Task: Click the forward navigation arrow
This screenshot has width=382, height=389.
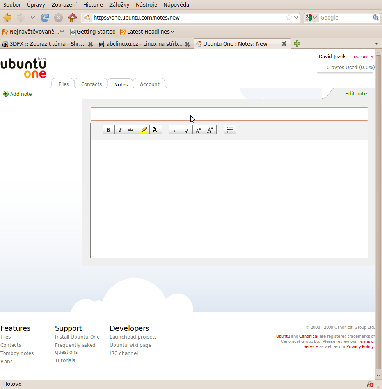Action: pos(21,18)
